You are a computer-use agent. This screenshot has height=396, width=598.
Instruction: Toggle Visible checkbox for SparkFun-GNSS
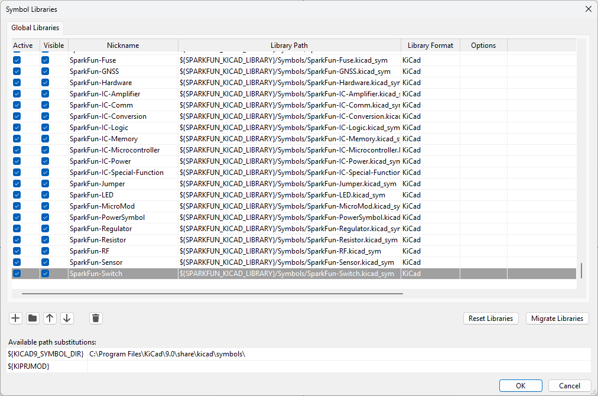click(45, 72)
